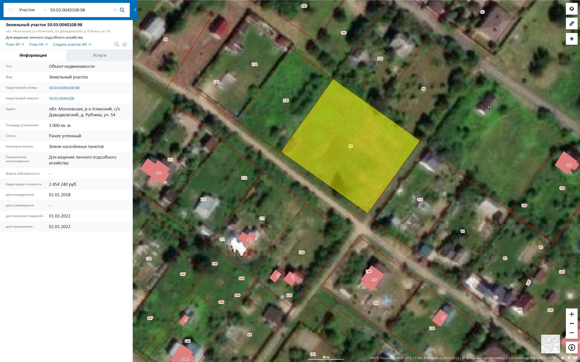Locate my position on the map
The image size is (580, 362).
pyautogui.click(x=572, y=39)
